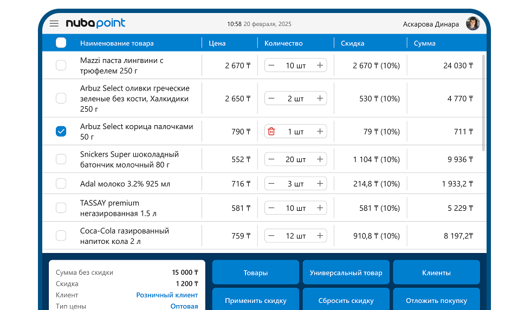Screen dimensions: 531x310
Task: Select the Adal молоко checkbox
Action: tap(61, 184)
